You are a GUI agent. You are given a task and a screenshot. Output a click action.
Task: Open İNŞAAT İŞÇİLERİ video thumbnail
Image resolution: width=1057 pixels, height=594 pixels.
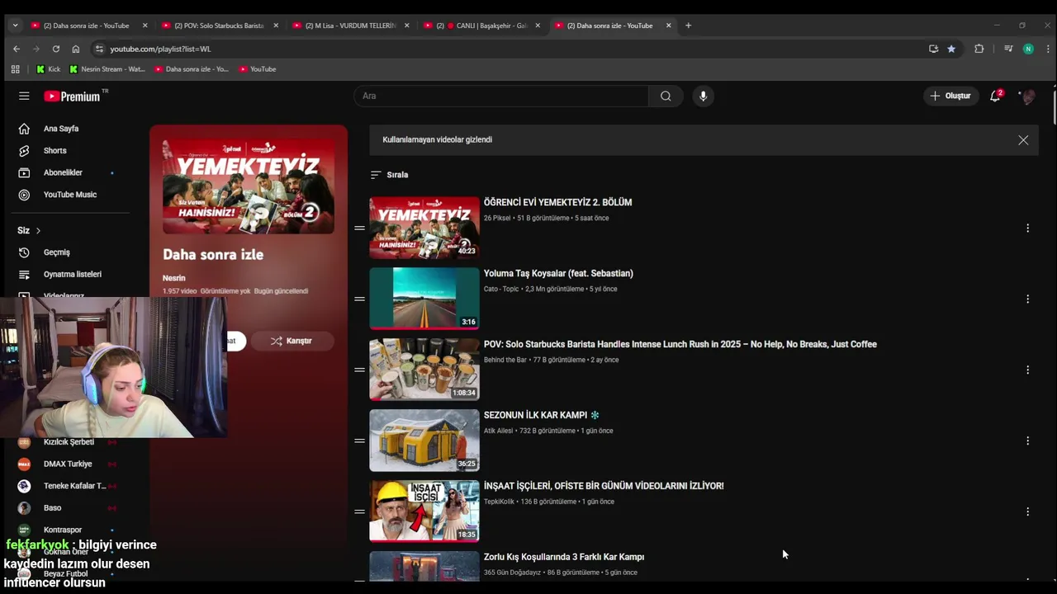424,511
